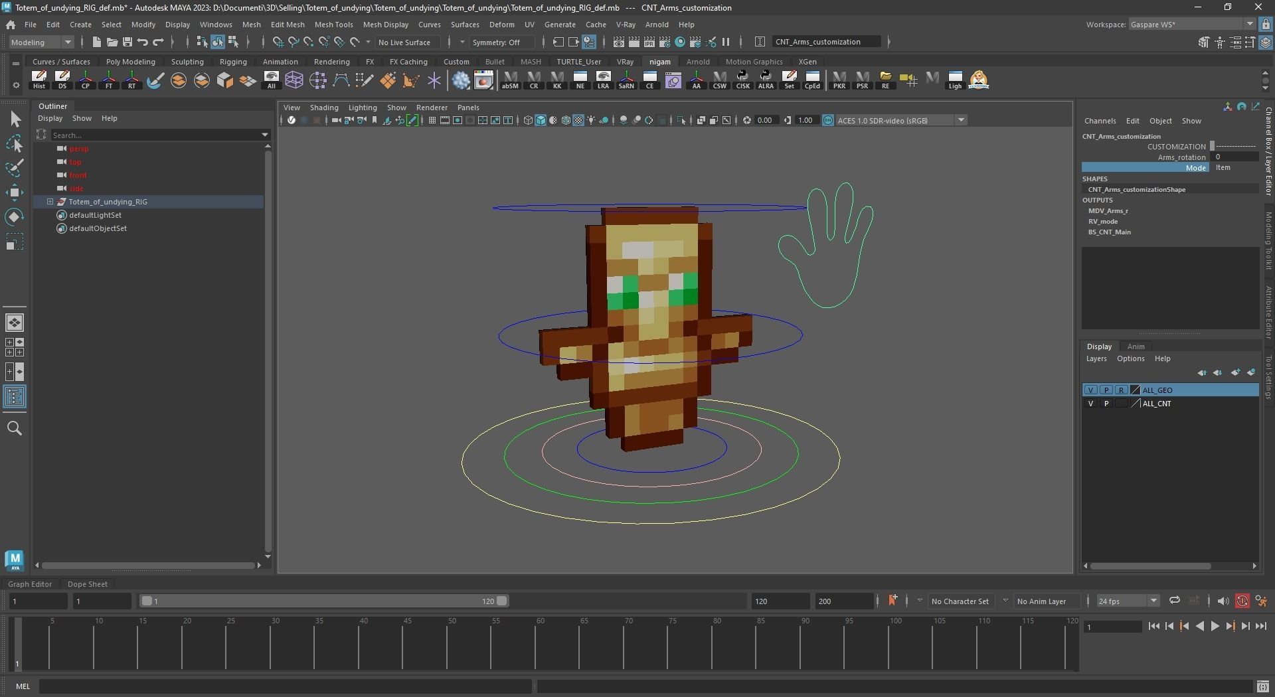
Task: Click the Open Scene folder icon
Action: (x=112, y=42)
